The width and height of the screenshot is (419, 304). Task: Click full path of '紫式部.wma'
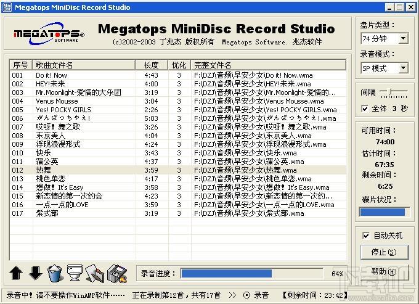pos(249,213)
